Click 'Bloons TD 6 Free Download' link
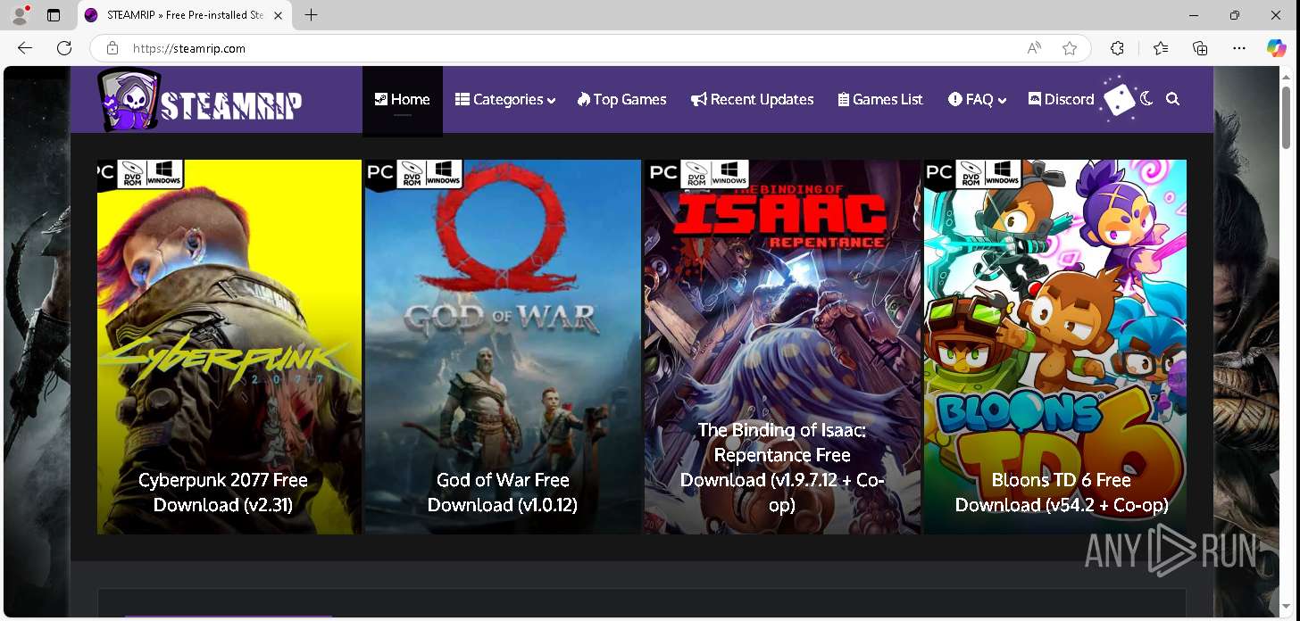 1062,493
